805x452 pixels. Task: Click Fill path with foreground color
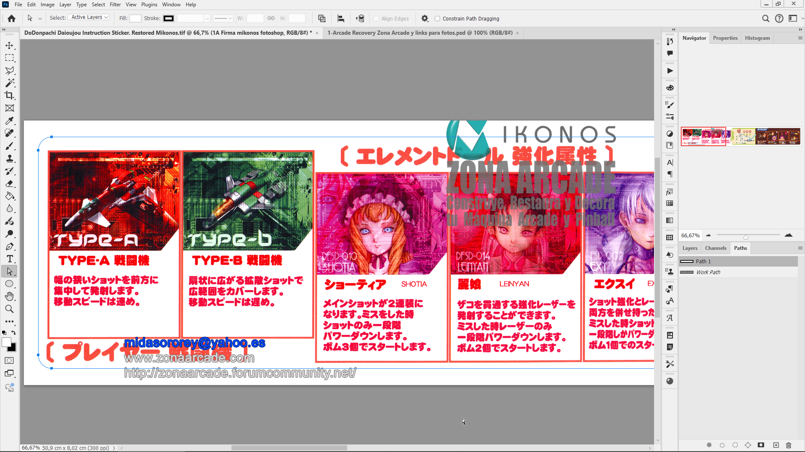(709, 445)
